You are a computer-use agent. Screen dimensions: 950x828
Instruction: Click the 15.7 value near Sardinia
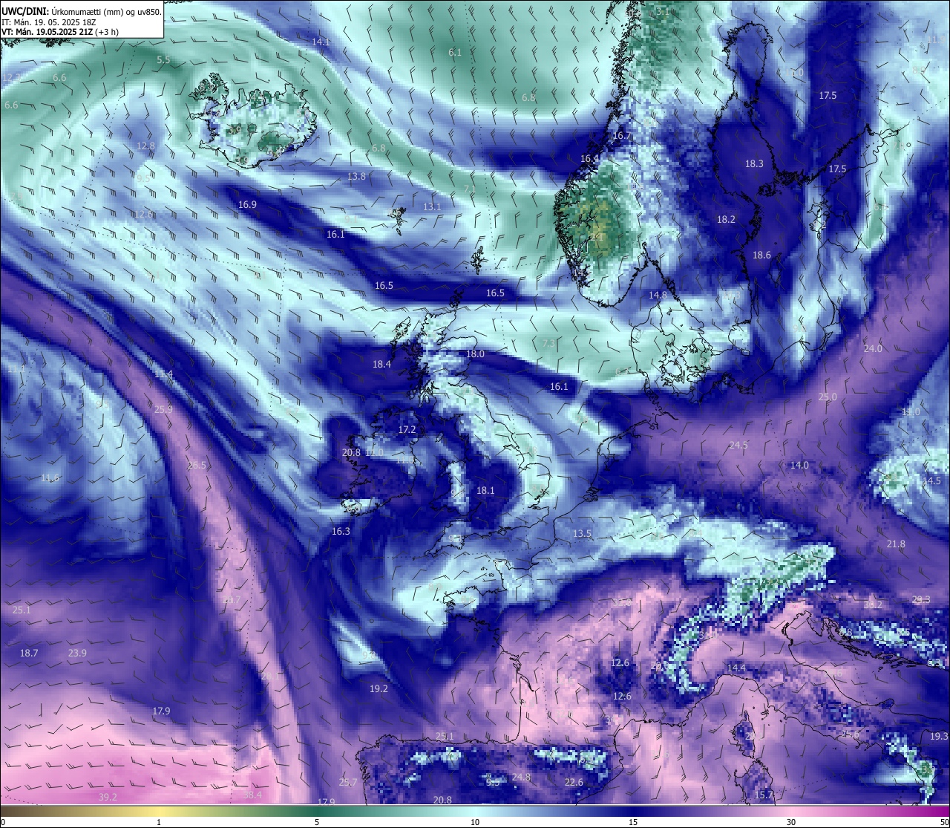click(x=764, y=795)
